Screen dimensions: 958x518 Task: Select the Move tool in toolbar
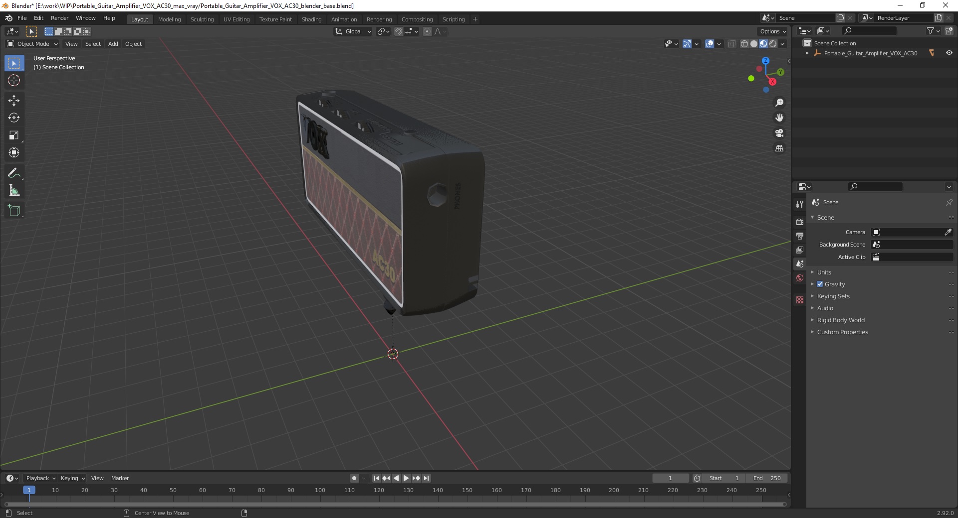click(x=14, y=100)
